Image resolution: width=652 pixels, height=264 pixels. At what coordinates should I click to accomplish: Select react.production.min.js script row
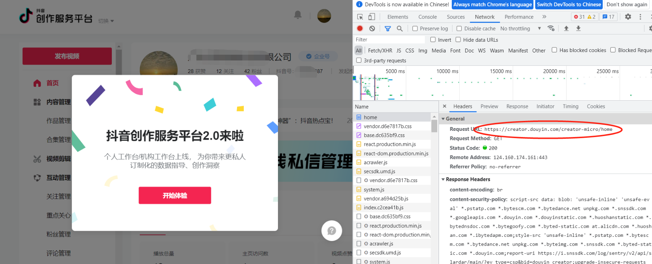(392, 144)
